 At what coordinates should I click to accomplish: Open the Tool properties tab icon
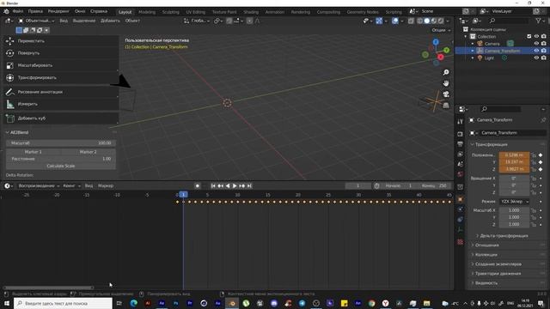click(461, 122)
